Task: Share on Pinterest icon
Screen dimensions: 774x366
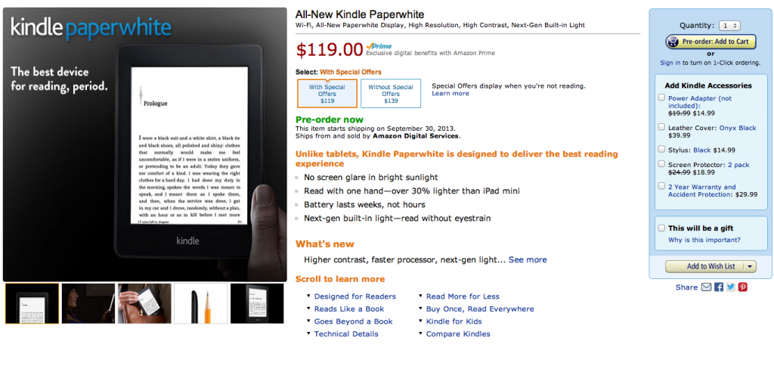Action: (x=743, y=287)
